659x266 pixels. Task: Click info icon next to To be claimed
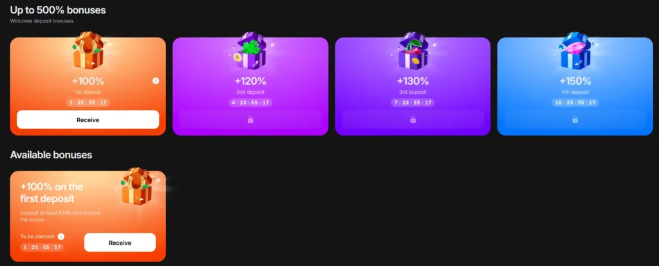[61, 236]
